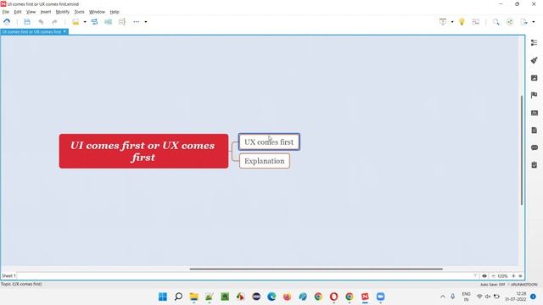Add a boundary to selected topic
543x305 pixels.
tap(108, 22)
